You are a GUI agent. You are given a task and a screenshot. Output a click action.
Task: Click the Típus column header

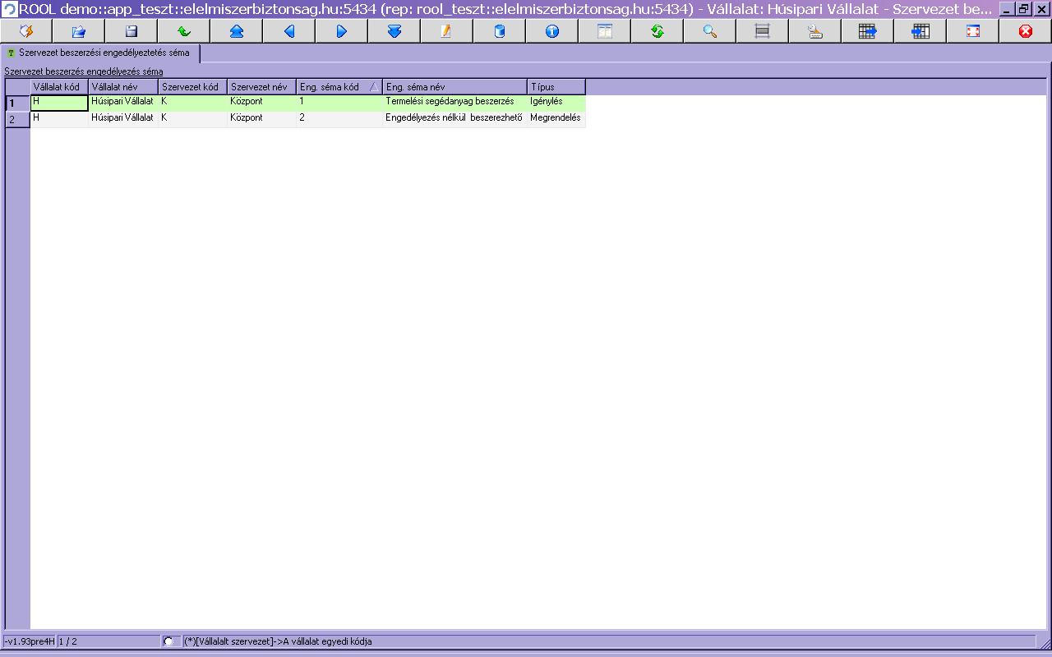(x=556, y=87)
